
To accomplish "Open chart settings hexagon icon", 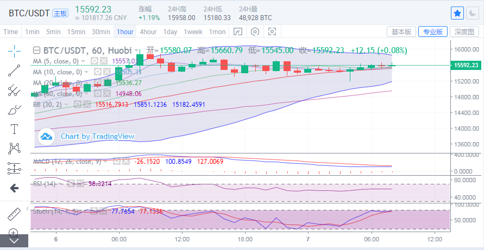I will click(255, 31).
